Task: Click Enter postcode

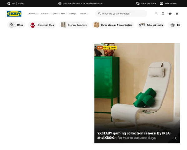Action: click(x=149, y=3)
